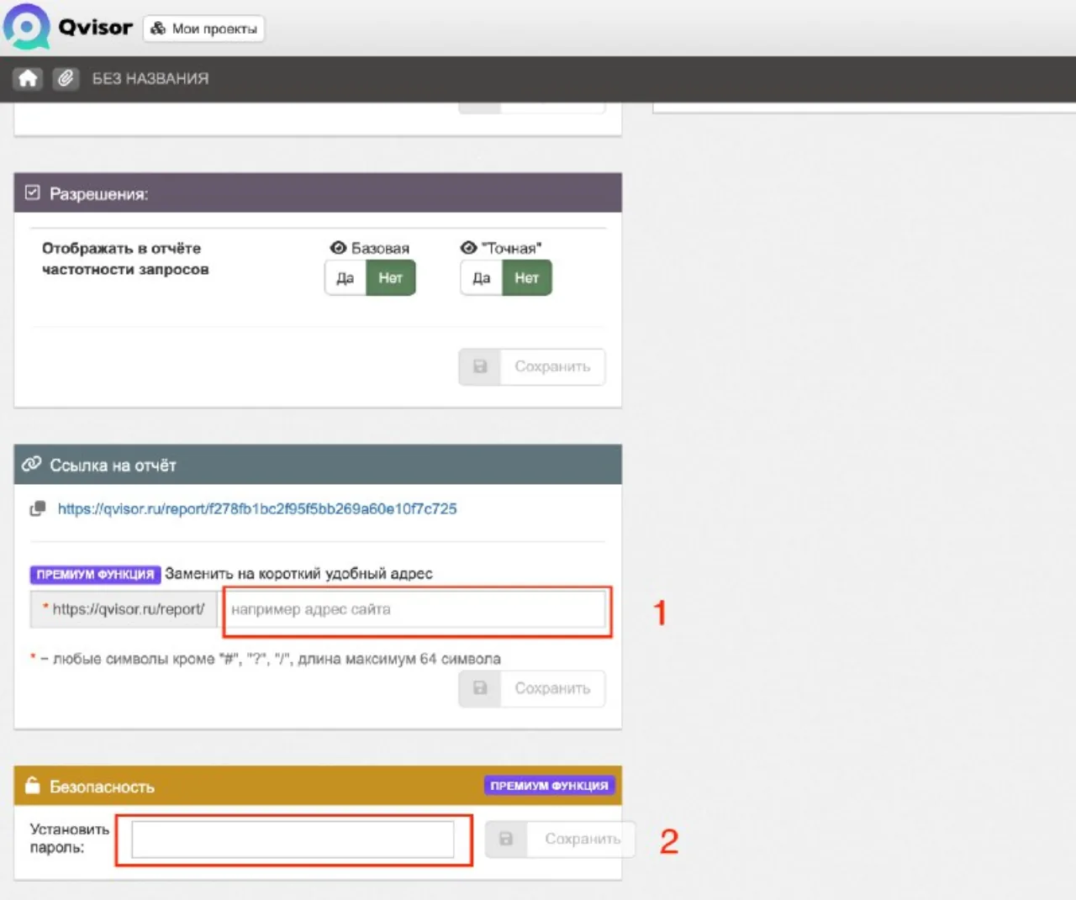This screenshot has width=1076, height=900.
Task: Set Базовая frequency to Да
Action: [345, 278]
